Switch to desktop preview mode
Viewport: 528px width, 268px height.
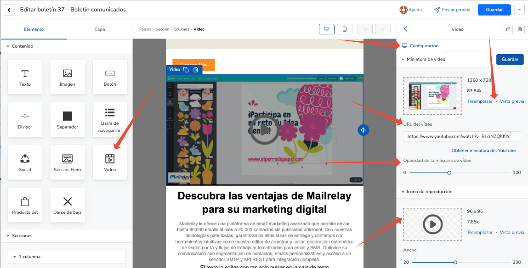coord(327,29)
